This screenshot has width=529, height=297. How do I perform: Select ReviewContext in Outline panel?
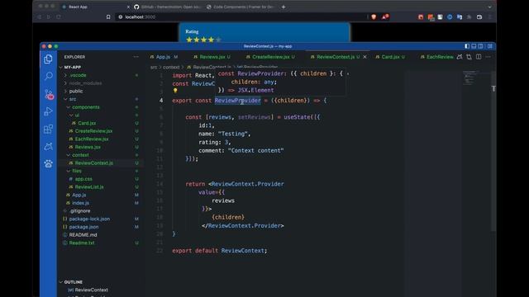[91, 290]
